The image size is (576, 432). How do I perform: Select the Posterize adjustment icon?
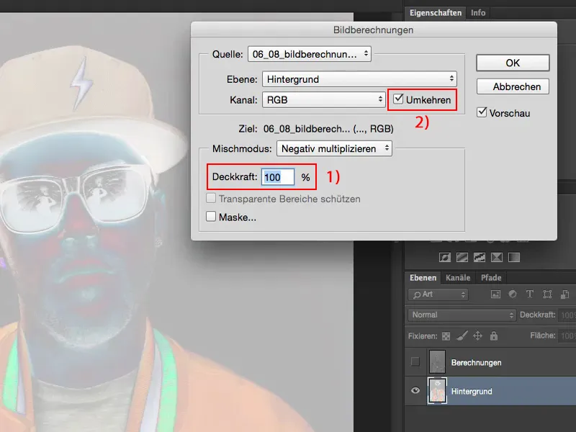(462, 257)
